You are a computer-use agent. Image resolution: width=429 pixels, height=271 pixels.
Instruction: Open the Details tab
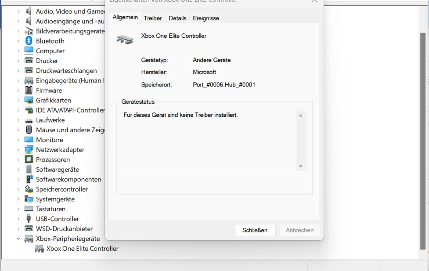pos(177,18)
